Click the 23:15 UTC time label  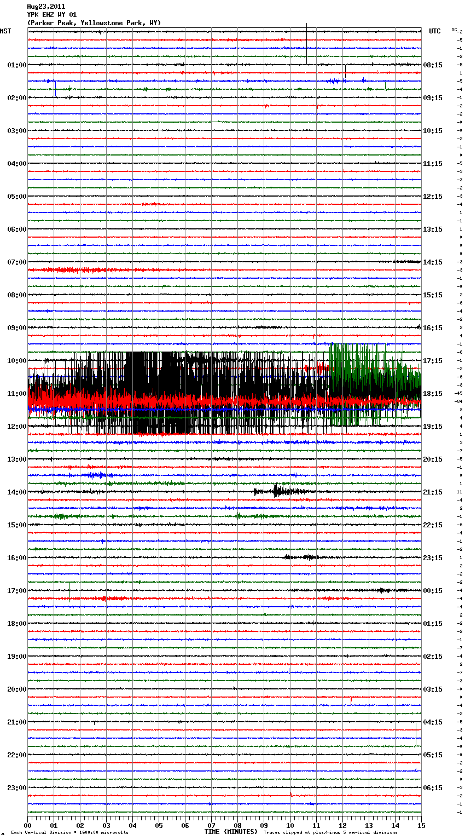click(433, 558)
